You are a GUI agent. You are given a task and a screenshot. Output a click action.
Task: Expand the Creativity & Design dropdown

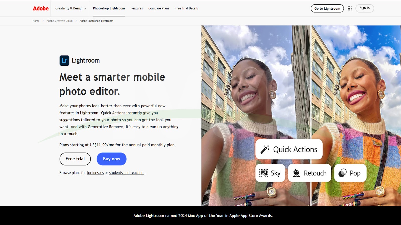tap(71, 8)
